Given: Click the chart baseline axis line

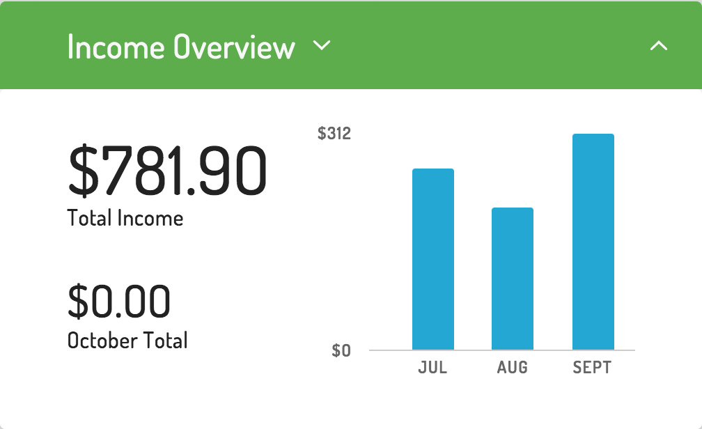Looking at the screenshot, I should (502, 350).
